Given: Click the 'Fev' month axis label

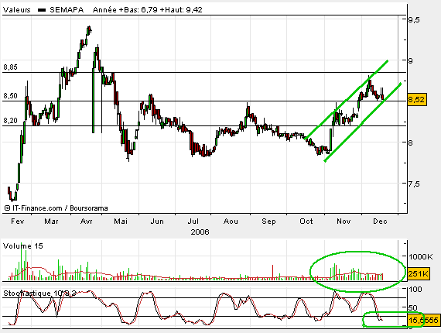Looking at the screenshot, I should pyautogui.click(x=18, y=221).
